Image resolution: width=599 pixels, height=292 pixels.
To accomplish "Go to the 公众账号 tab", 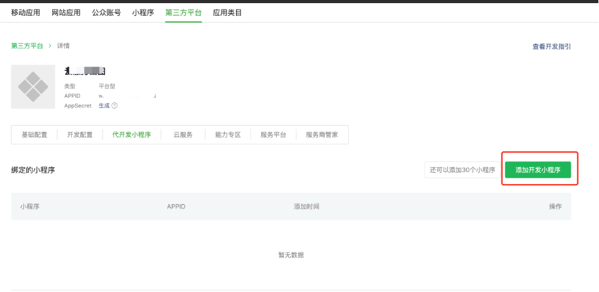I will tap(106, 13).
